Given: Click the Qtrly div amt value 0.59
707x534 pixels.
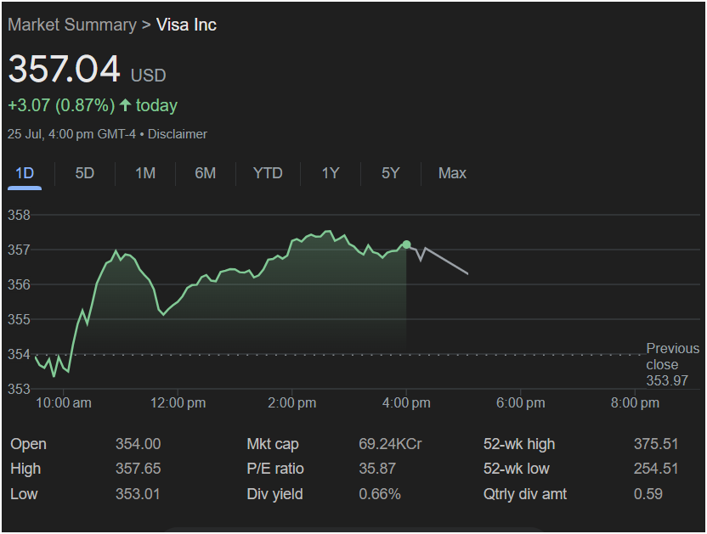Looking at the screenshot, I should [648, 494].
